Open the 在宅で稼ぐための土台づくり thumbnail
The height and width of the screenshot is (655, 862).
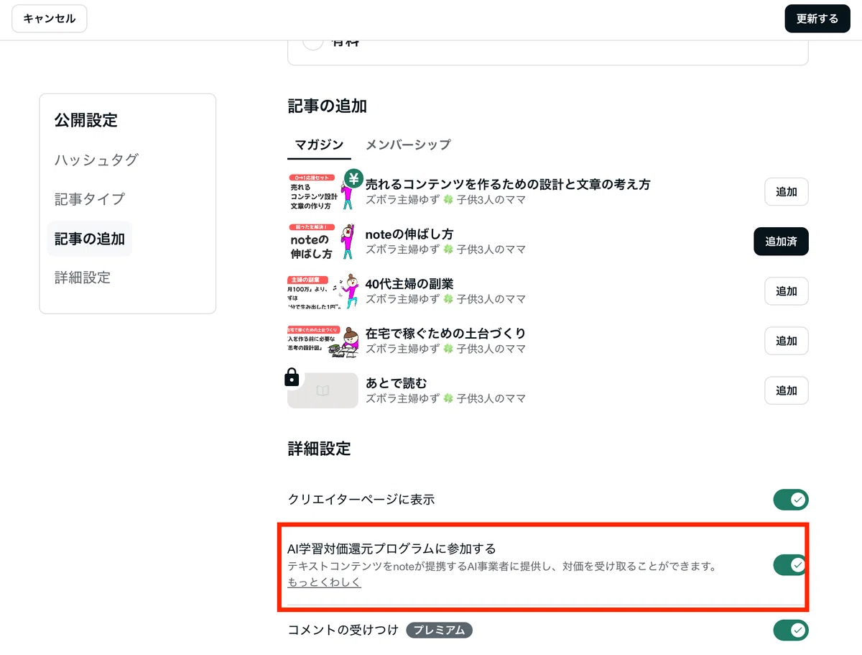[323, 341]
